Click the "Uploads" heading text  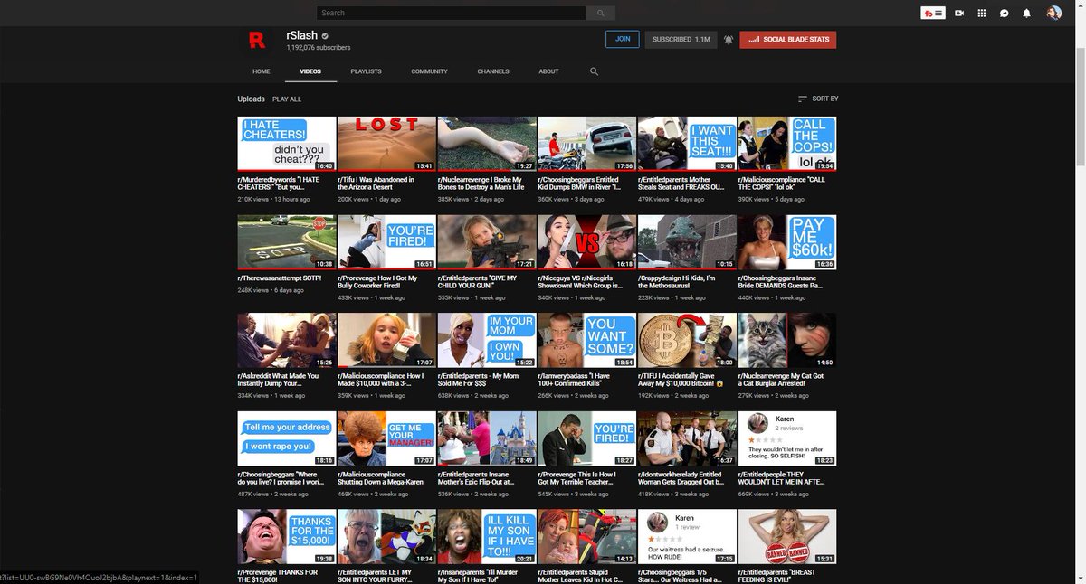[x=252, y=99]
